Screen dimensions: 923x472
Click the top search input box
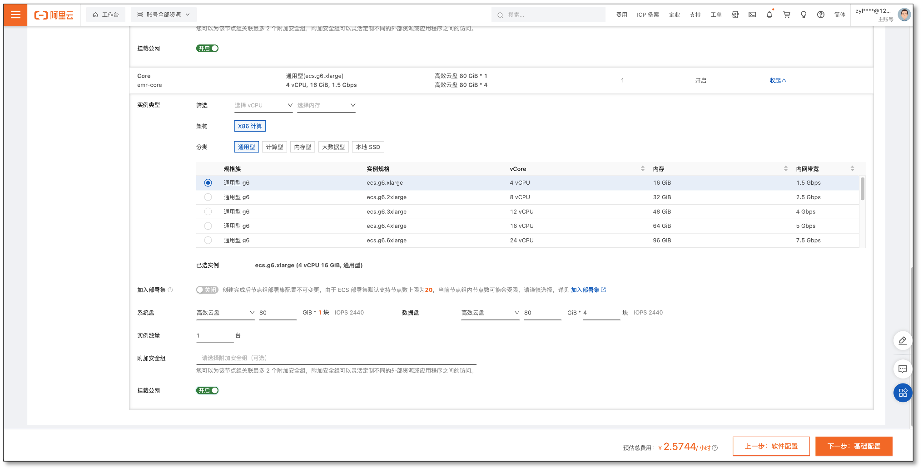click(x=548, y=15)
